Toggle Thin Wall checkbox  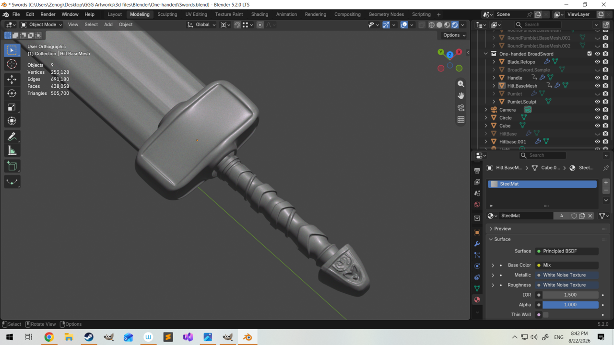(x=545, y=315)
